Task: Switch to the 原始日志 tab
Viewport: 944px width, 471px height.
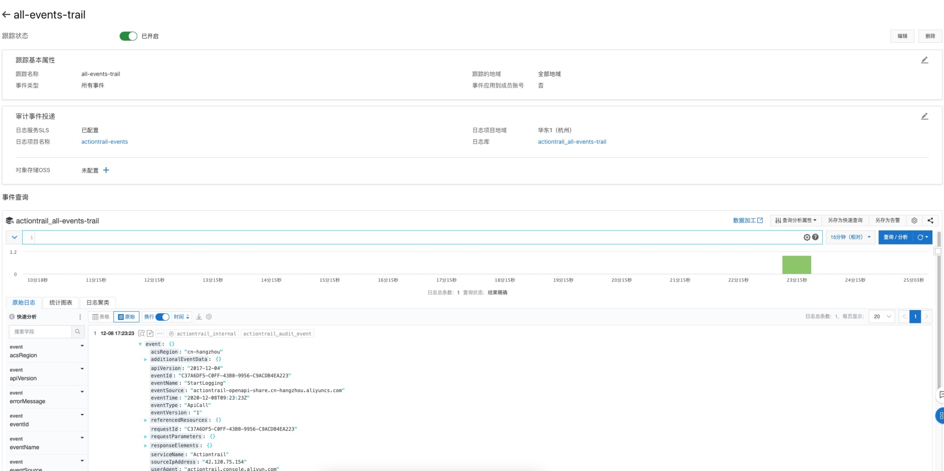Action: click(x=24, y=303)
